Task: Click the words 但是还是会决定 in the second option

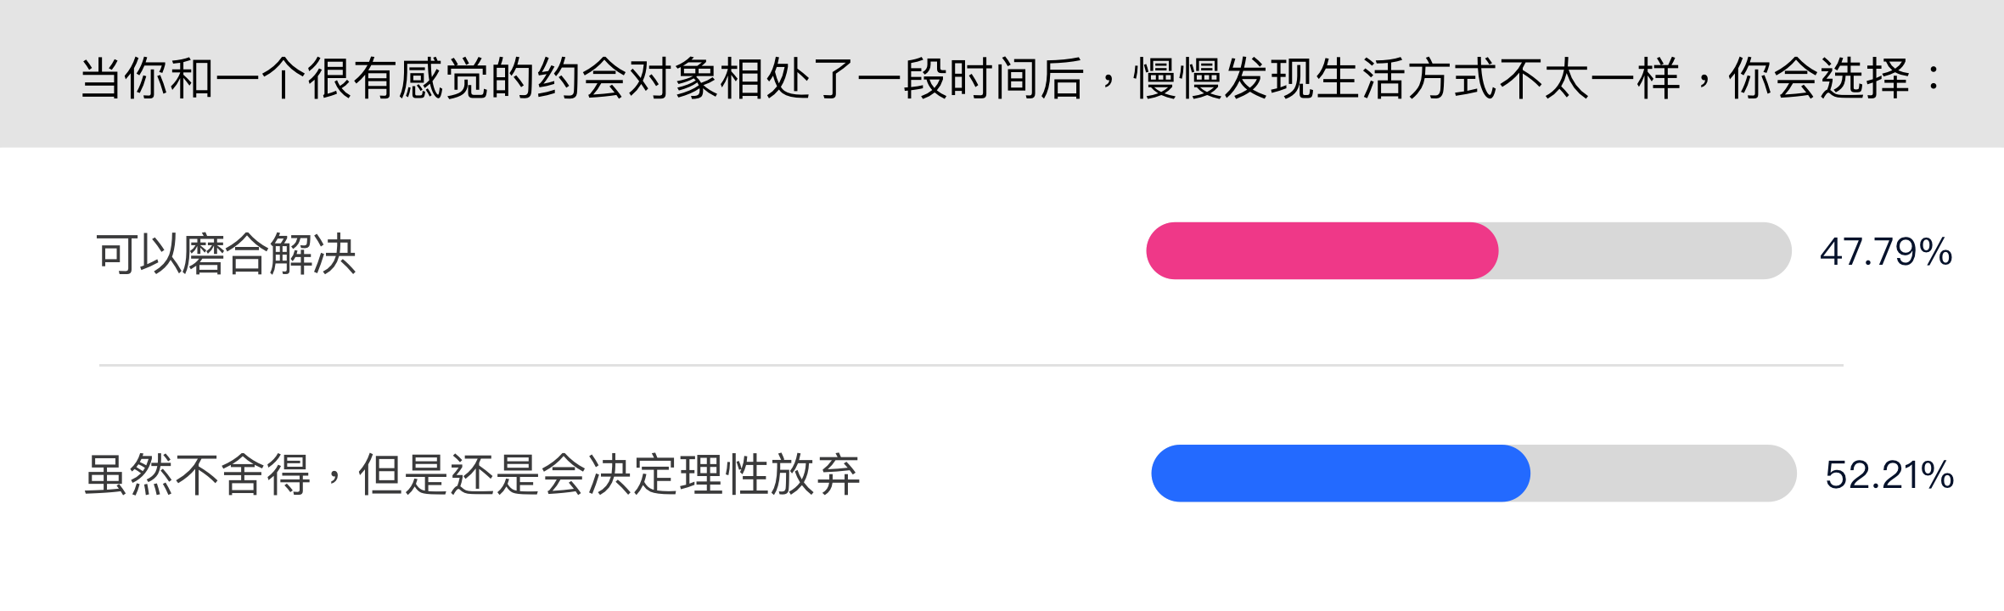Action: 518,474
